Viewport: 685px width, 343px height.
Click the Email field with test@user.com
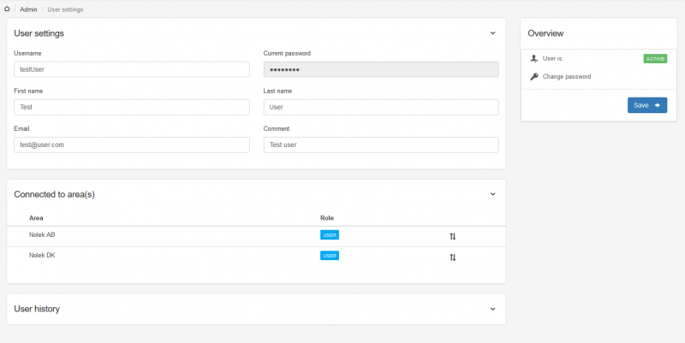(x=132, y=145)
